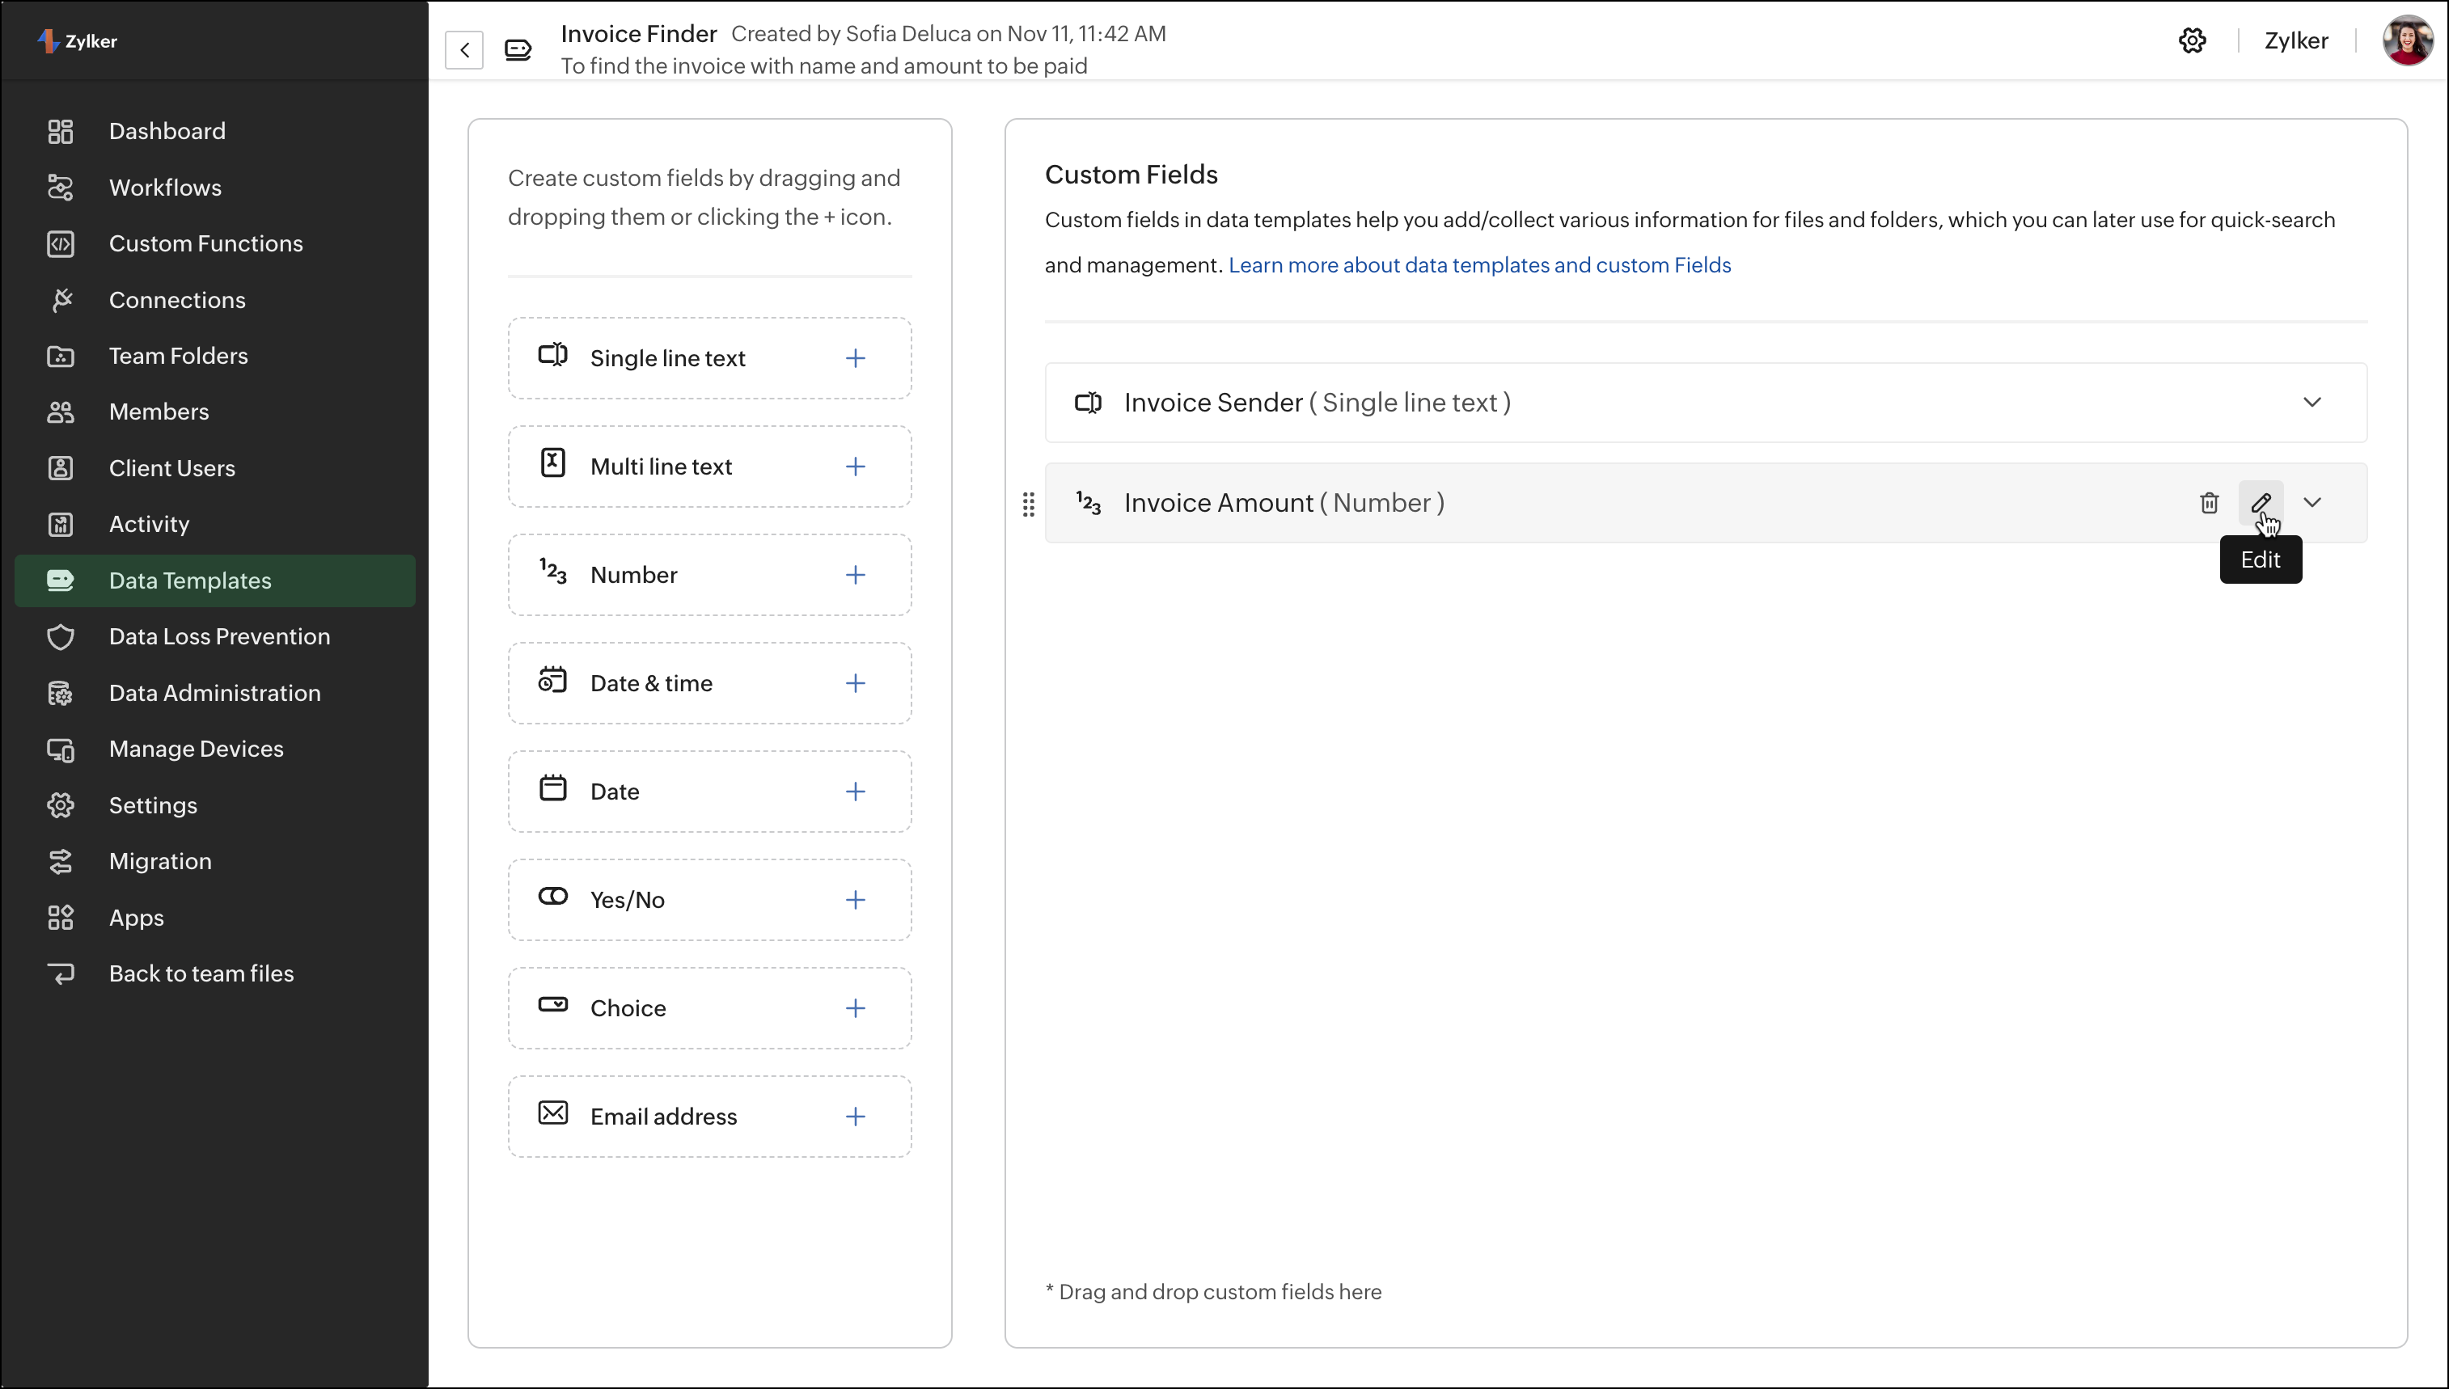Click the pencil Edit icon for Invoice Amount
2449x1389 pixels.
click(2260, 503)
